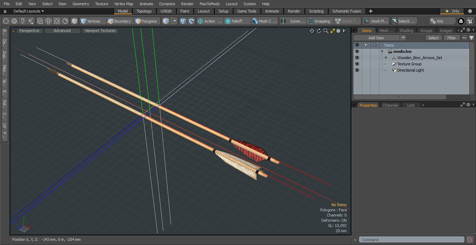Open the Falloff options
The image size is (476, 245).
(x=237, y=21)
